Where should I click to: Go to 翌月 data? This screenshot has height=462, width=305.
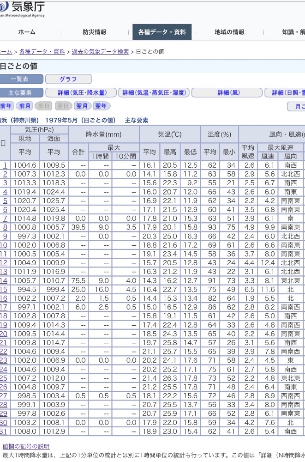point(82,106)
